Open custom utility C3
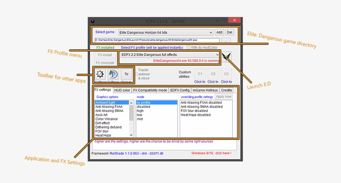Viewport: 341px width, 183px height. click(x=226, y=74)
